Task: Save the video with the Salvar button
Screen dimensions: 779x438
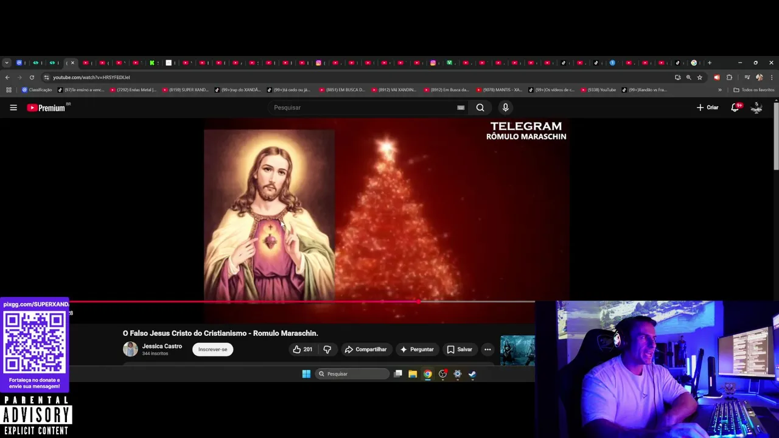Action: tap(459, 349)
